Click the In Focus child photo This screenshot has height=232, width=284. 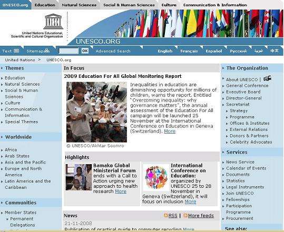coord(96,112)
